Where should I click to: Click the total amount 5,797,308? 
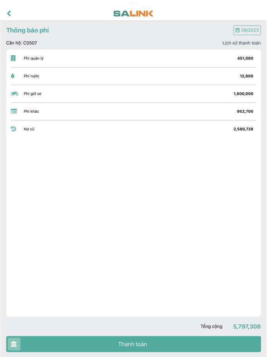click(x=246, y=326)
